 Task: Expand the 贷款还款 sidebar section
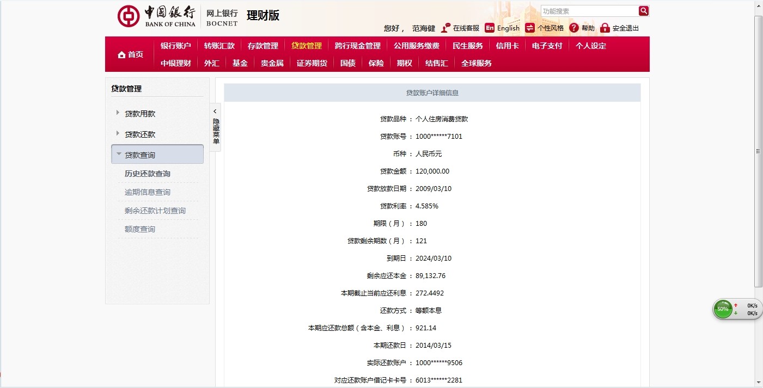click(x=118, y=134)
